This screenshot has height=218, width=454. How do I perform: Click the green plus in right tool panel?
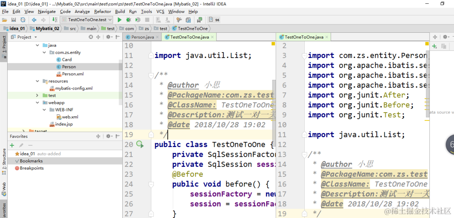434,46
